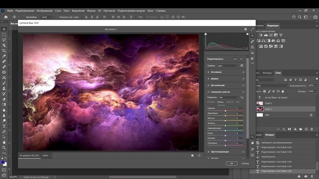Viewport: 319px width, 179px height.
Task: Toggle visibility of the Curve panel edits
Action: [x=243, y=79]
